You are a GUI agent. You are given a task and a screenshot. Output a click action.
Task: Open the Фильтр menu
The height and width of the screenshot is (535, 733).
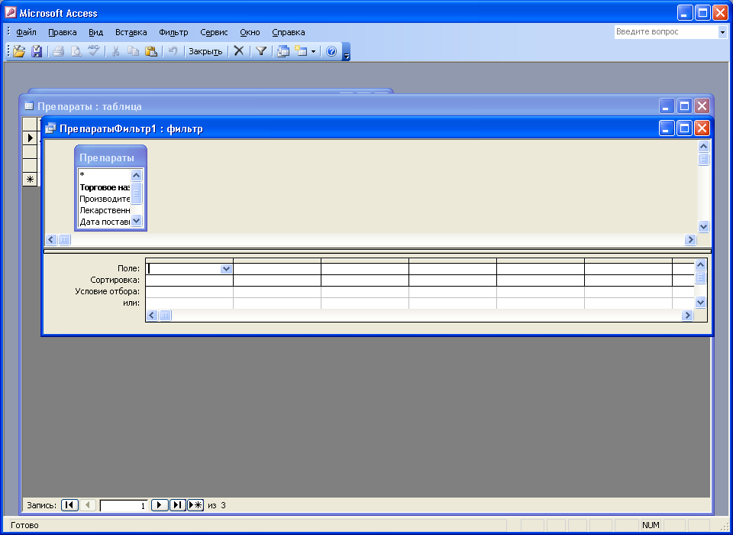[173, 32]
